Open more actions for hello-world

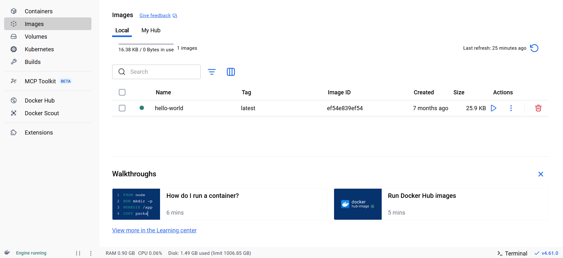tap(511, 108)
